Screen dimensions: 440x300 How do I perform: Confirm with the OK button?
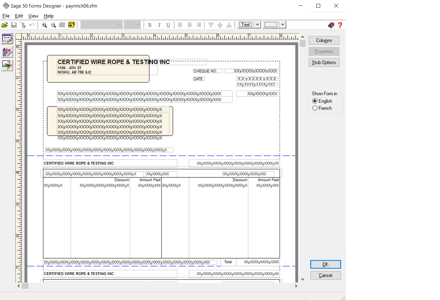pos(326,264)
